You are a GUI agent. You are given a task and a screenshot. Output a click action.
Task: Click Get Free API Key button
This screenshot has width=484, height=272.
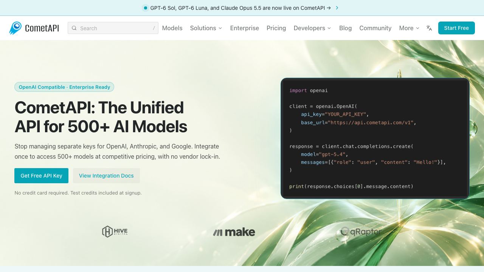point(42,176)
